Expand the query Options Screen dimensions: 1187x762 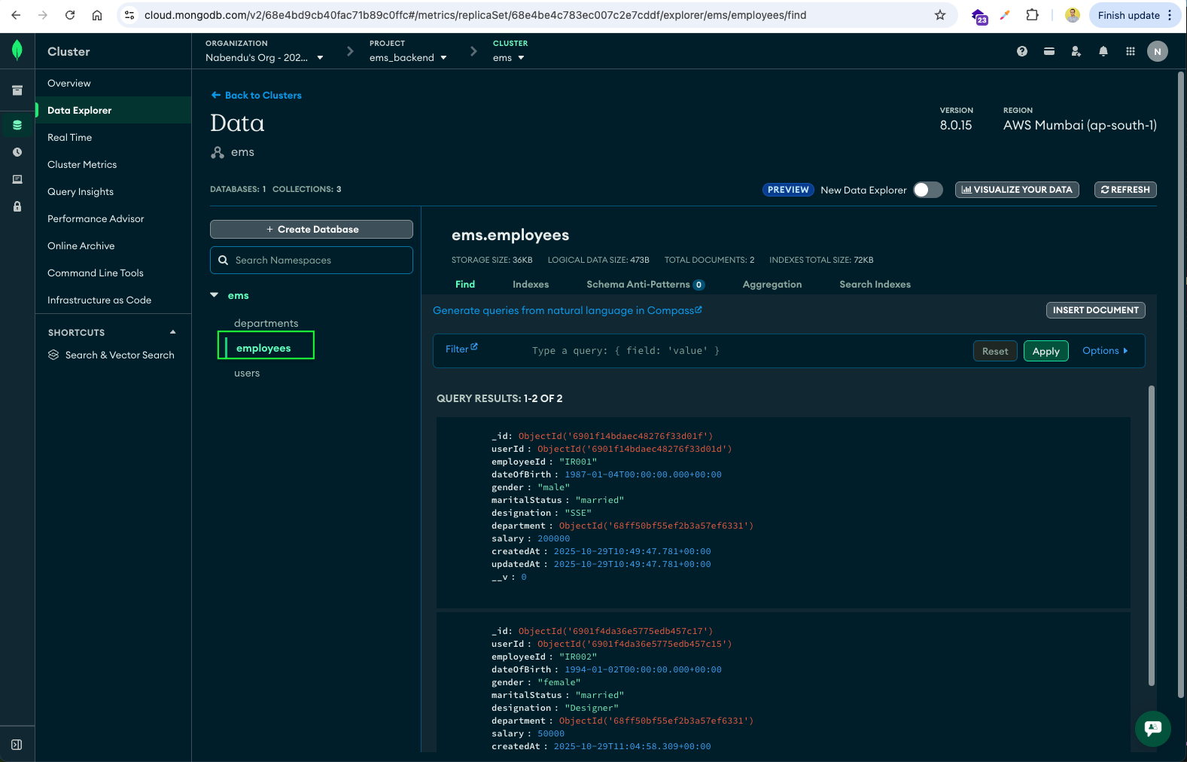[1105, 351]
